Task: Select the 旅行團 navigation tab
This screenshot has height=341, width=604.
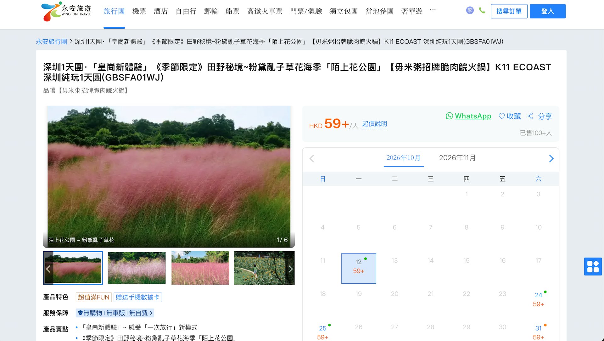Action: click(x=114, y=11)
